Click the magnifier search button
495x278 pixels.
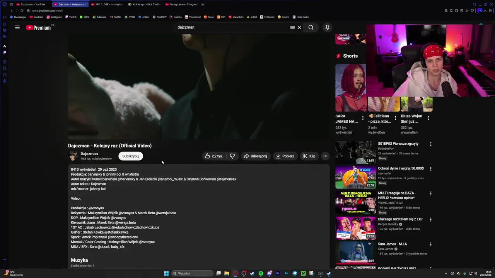coord(311,27)
